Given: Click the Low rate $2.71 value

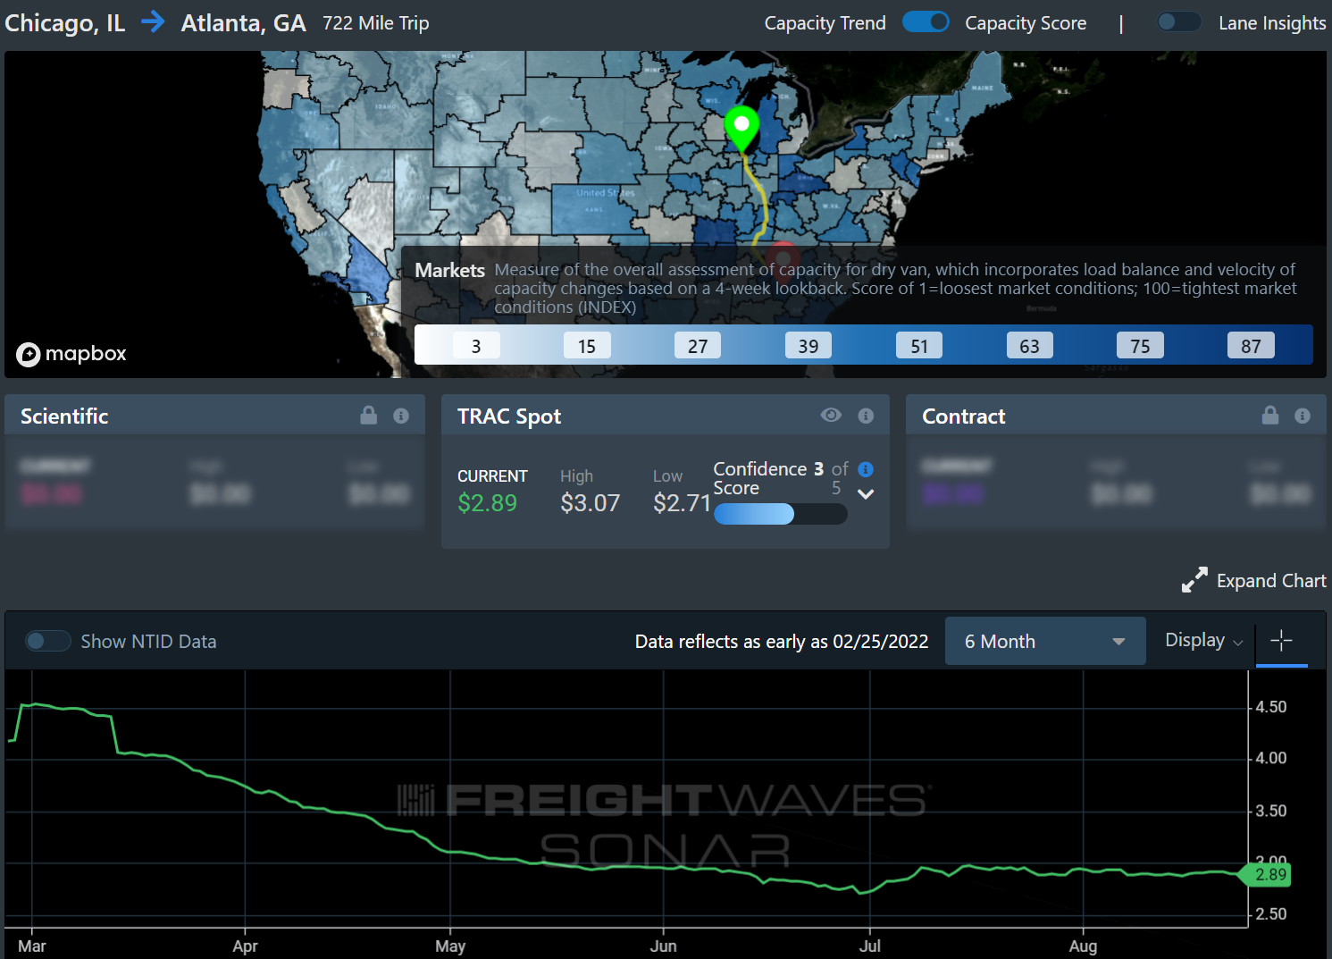Looking at the screenshot, I should [682, 503].
